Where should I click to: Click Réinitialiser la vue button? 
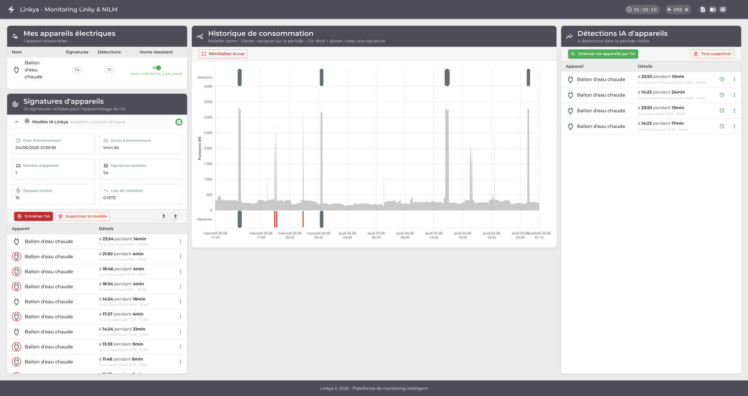coord(223,54)
